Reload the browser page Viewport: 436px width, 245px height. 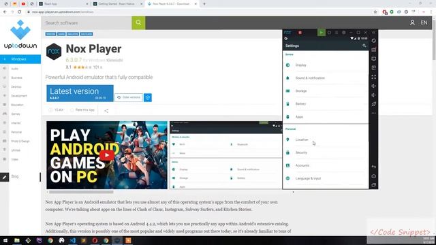(x=20, y=12)
